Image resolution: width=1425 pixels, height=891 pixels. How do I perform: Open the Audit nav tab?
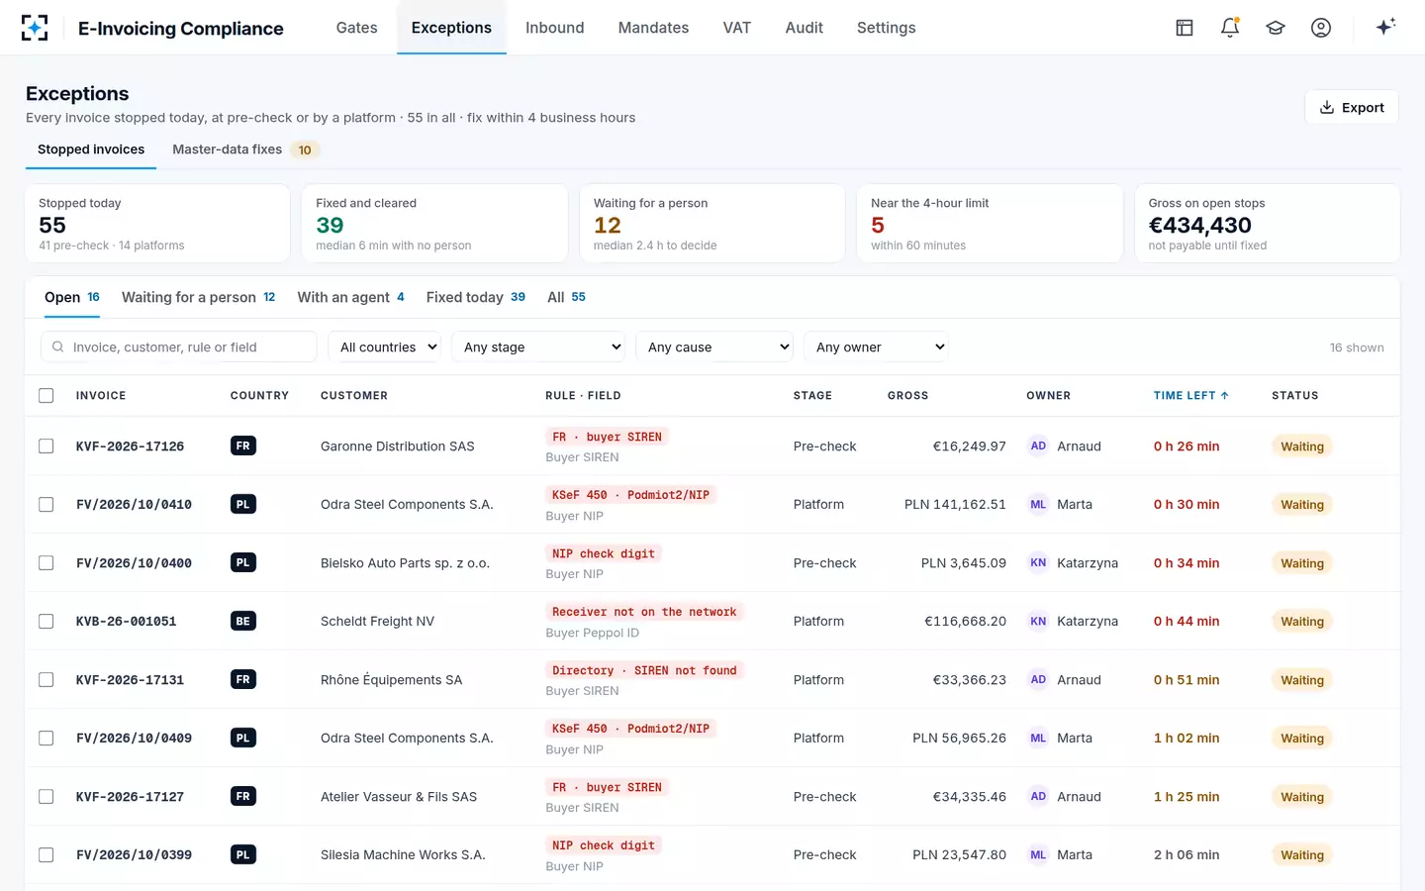pyautogui.click(x=804, y=28)
